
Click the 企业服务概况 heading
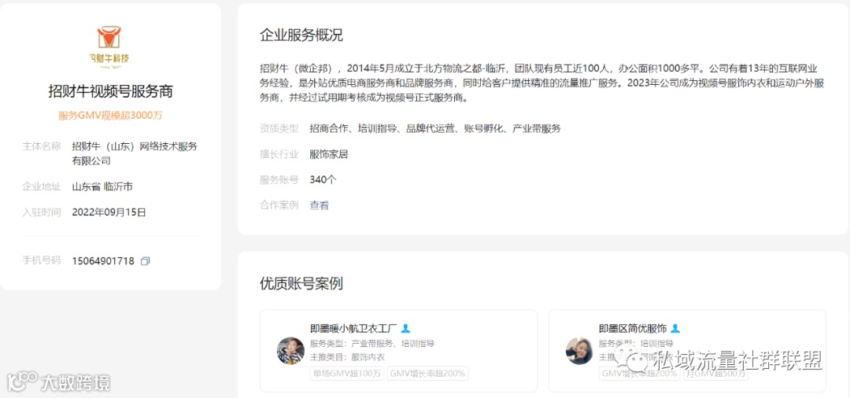[301, 35]
